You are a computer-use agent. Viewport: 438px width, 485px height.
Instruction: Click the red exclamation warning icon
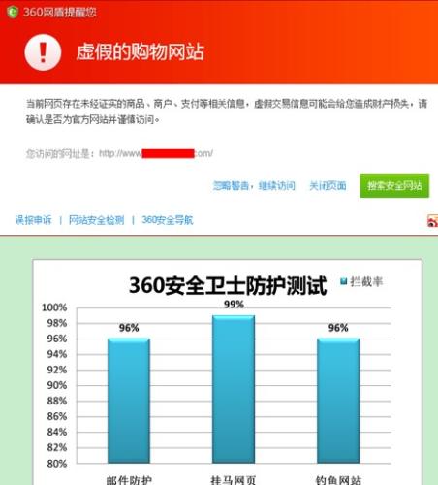point(43,52)
